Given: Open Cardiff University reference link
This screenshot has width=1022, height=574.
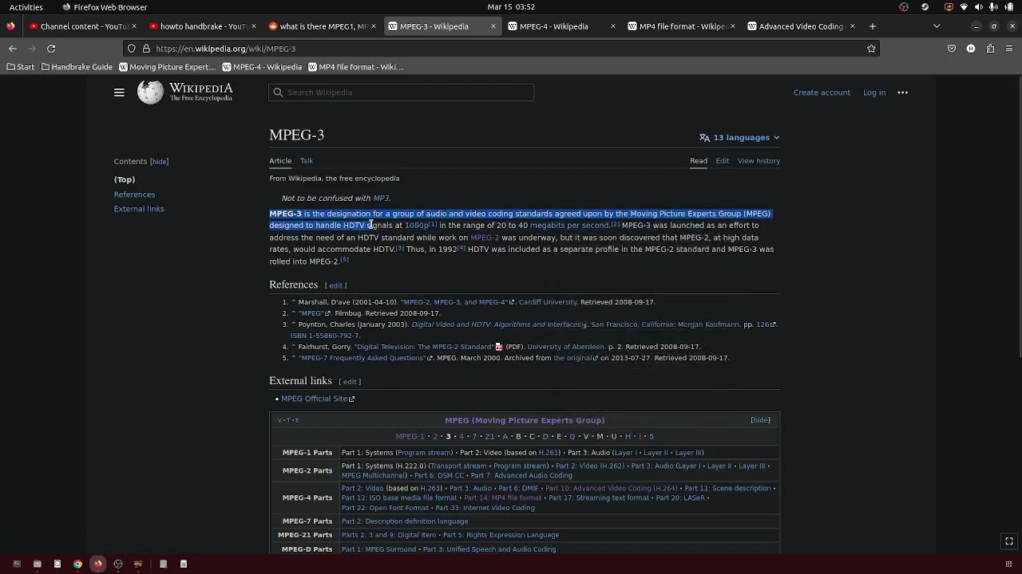Looking at the screenshot, I should (x=548, y=302).
